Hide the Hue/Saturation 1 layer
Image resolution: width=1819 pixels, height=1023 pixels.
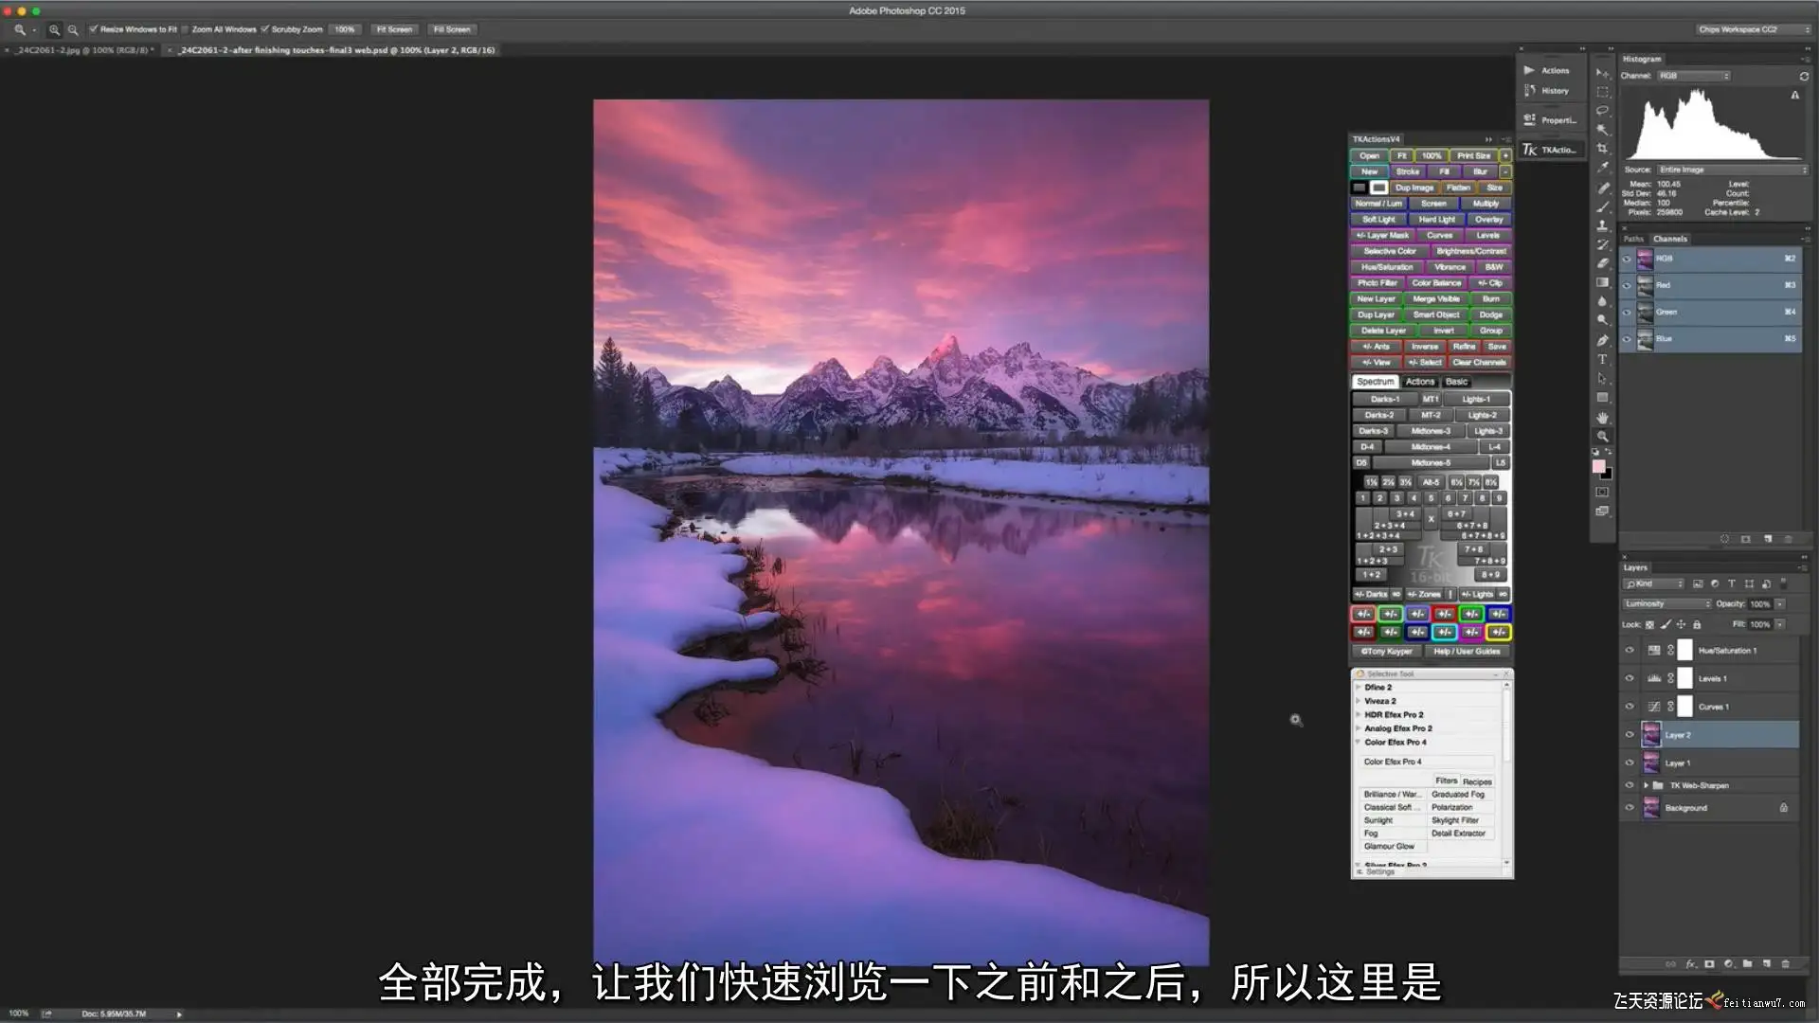pos(1630,651)
